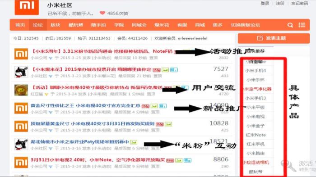Select 小米手环 in sidebar list

(x=256, y=80)
